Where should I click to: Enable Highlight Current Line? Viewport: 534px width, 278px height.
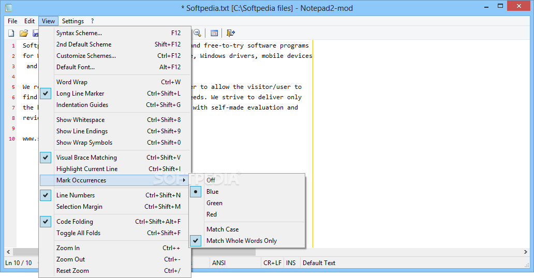pos(115,169)
